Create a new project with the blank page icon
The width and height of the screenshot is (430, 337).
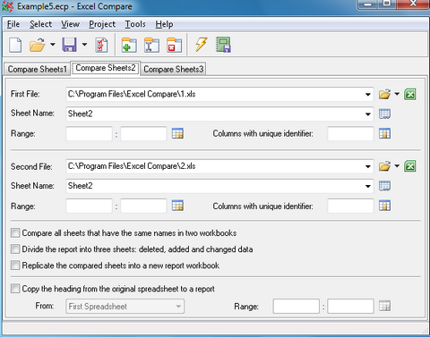15,45
